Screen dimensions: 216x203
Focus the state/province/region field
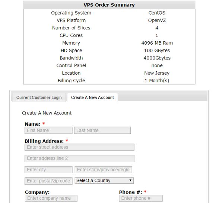click(104, 170)
